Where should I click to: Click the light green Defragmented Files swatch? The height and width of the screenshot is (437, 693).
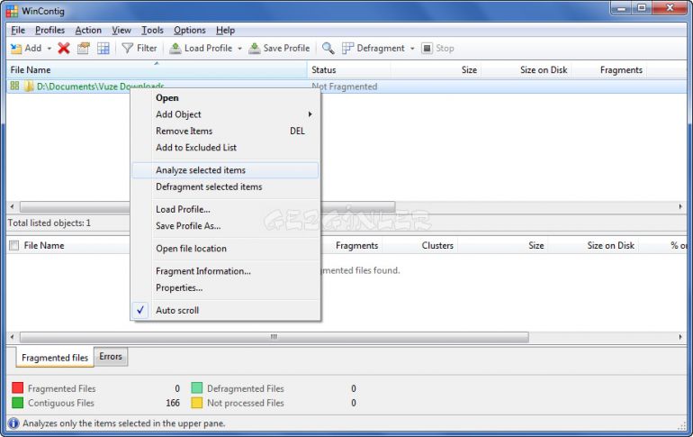pyautogui.click(x=197, y=388)
